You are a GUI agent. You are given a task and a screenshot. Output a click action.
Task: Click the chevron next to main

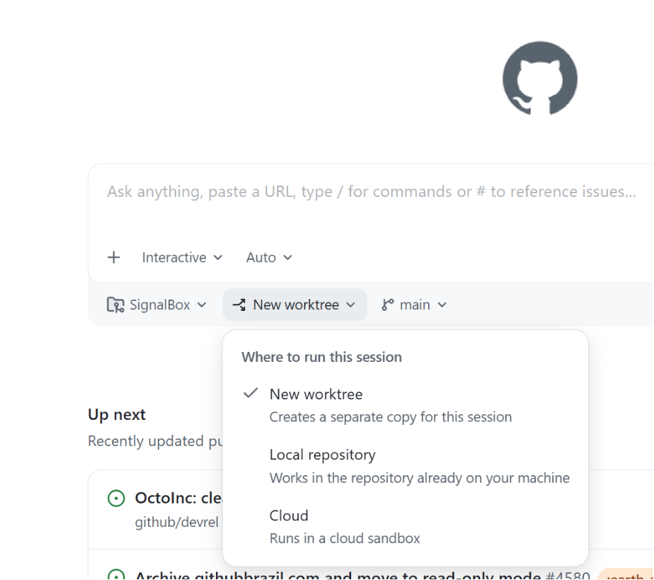[442, 305]
